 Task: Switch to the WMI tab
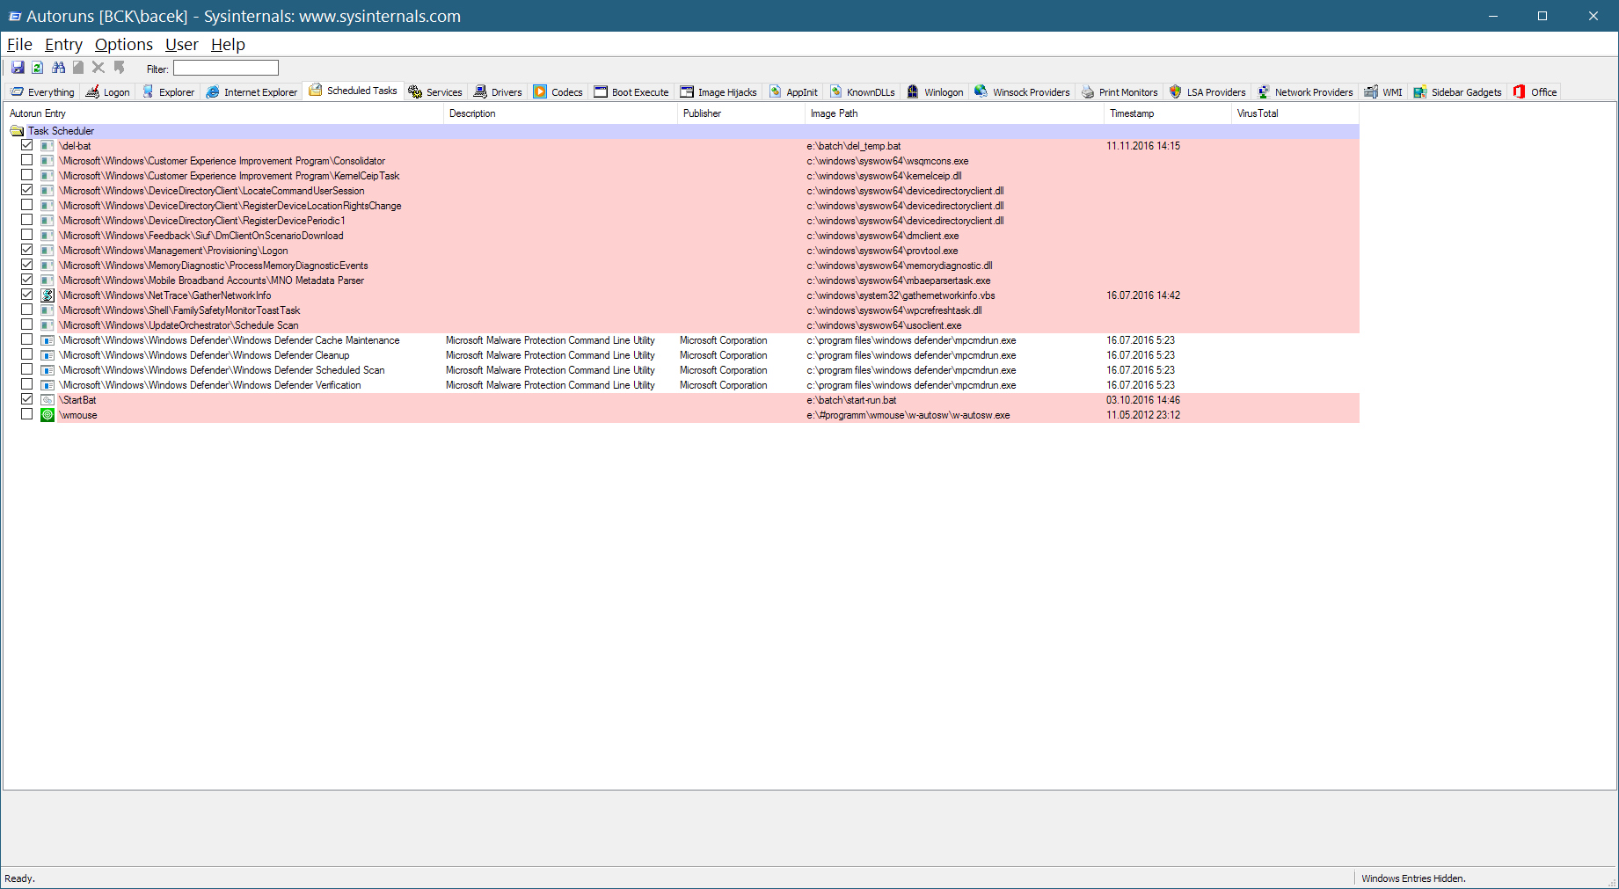[1383, 92]
